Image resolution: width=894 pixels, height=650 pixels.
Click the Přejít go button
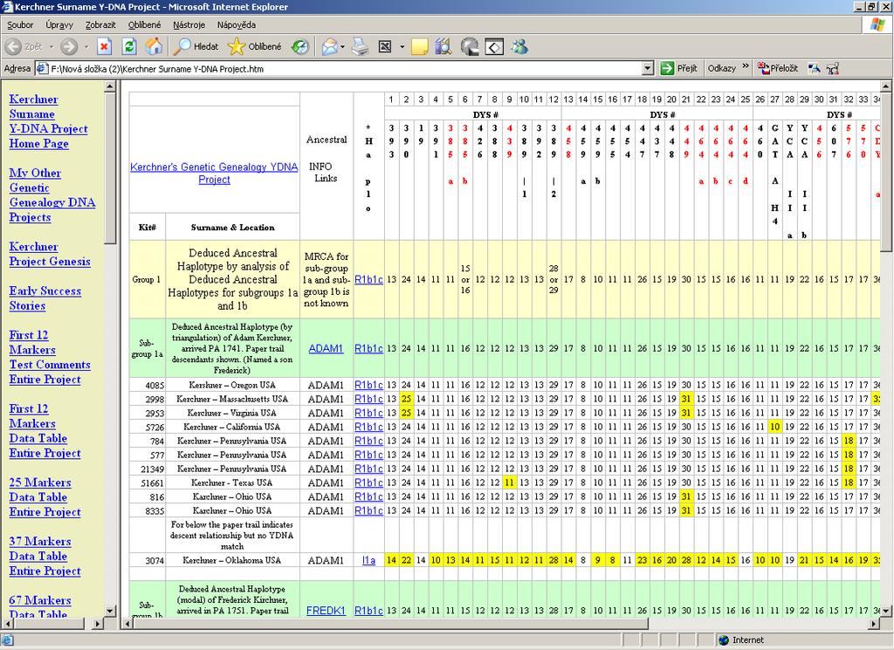point(678,68)
